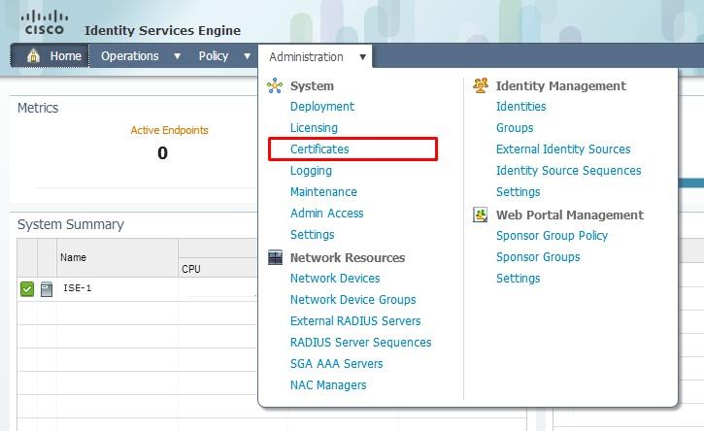This screenshot has width=704, height=431.
Task: Open Network Devices
Action: [335, 279]
